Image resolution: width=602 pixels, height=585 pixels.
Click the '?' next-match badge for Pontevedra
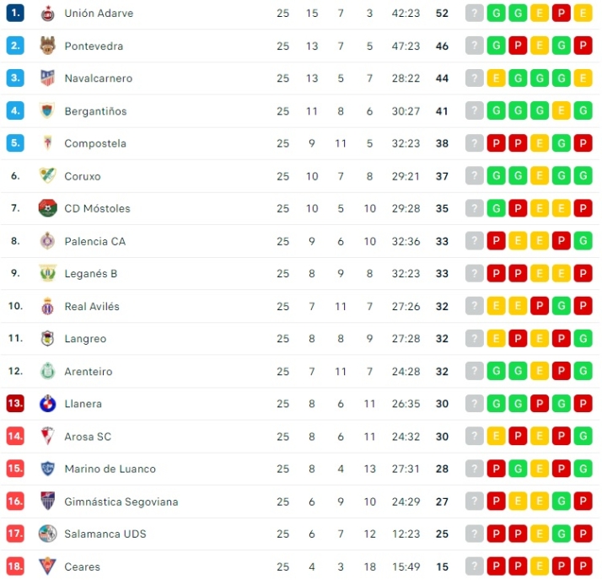tap(475, 46)
